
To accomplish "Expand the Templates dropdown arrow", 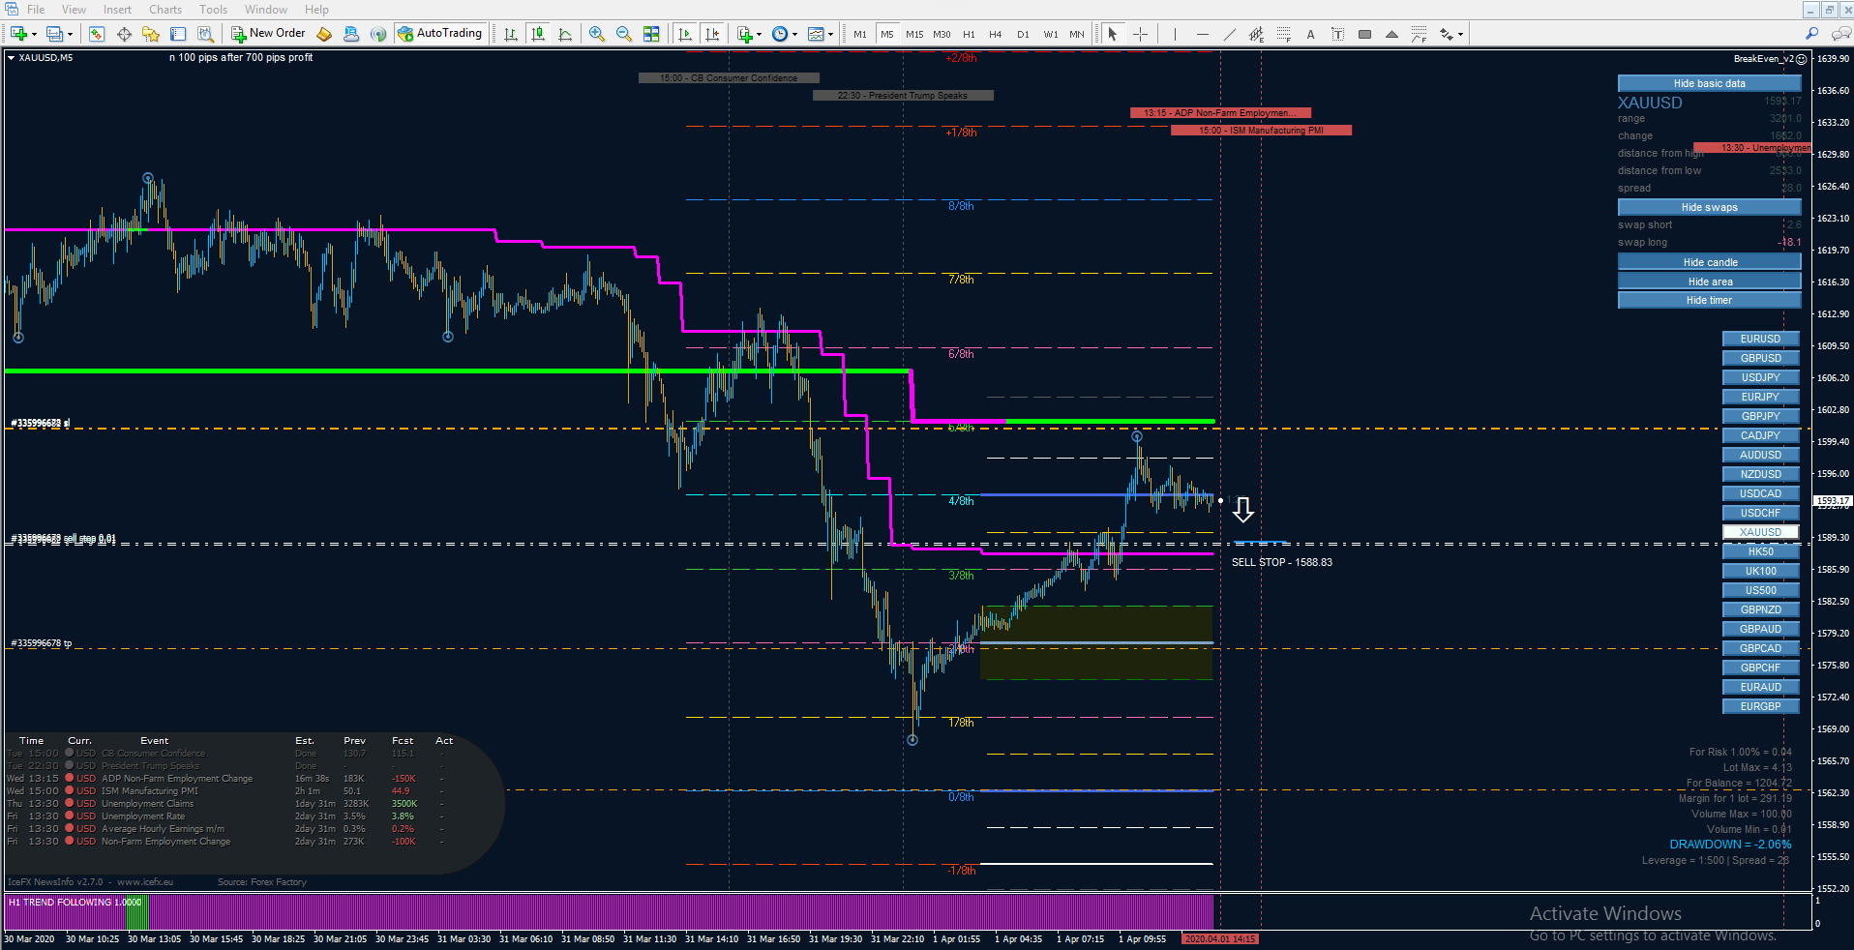I will (830, 35).
